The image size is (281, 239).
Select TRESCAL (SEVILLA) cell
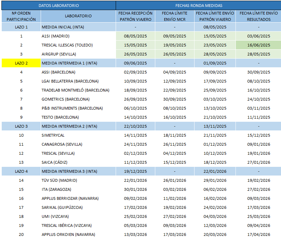pos(78,153)
